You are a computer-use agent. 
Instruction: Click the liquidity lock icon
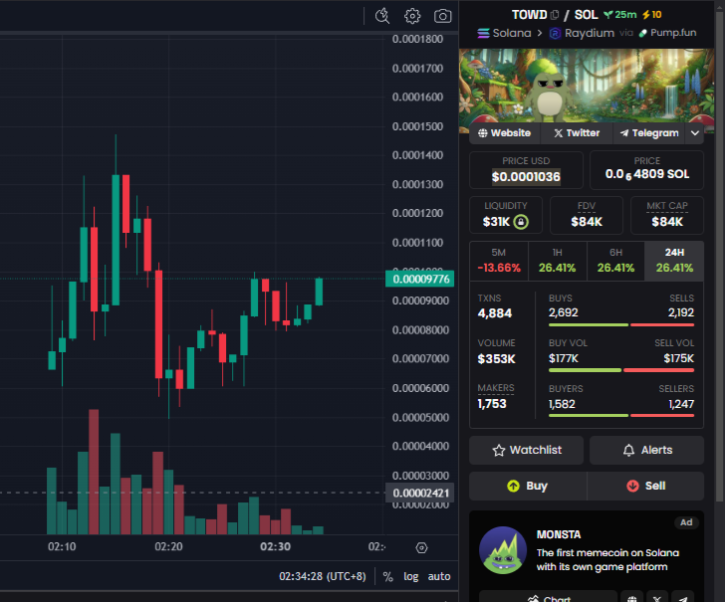point(521,222)
